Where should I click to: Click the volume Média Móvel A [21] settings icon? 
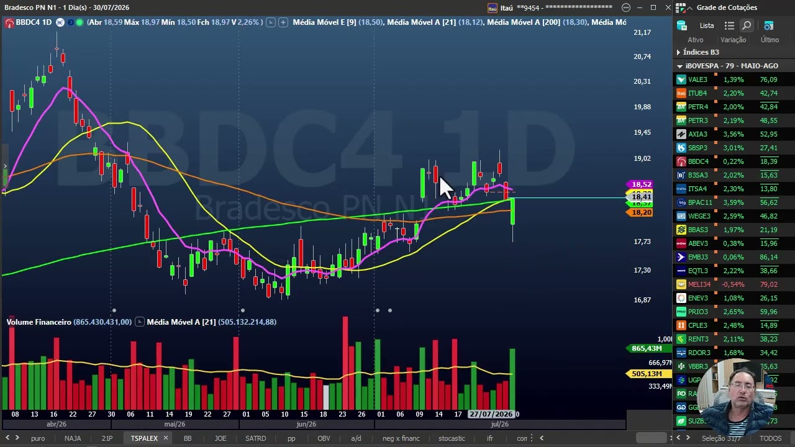click(140, 322)
